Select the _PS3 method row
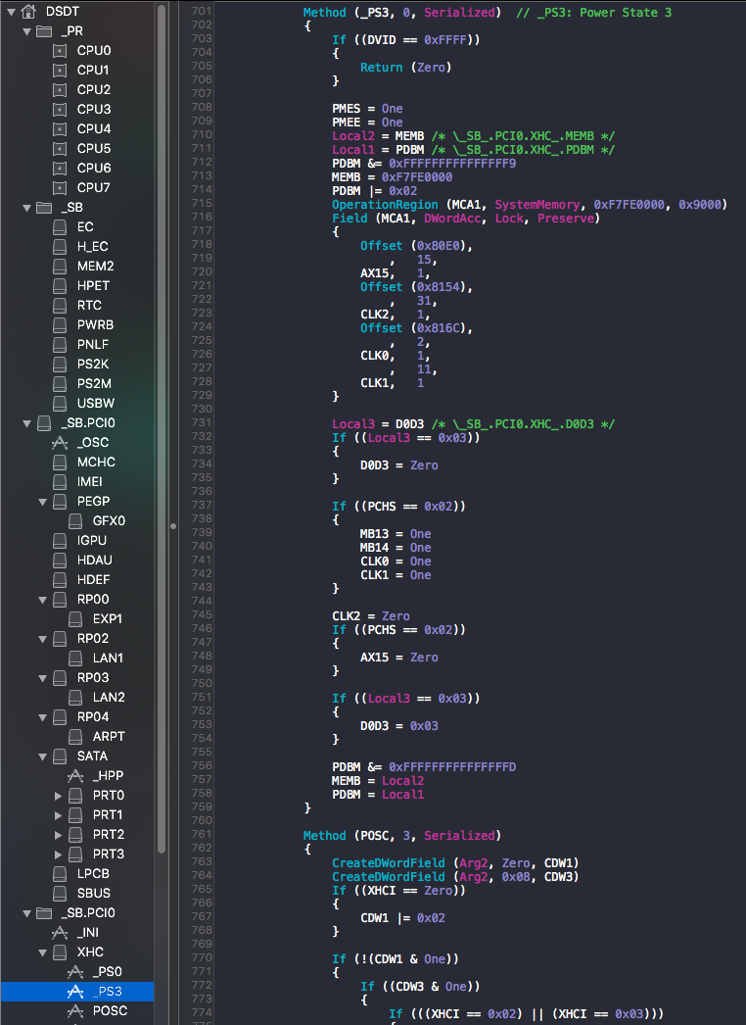The width and height of the screenshot is (746, 1025). tap(77, 992)
